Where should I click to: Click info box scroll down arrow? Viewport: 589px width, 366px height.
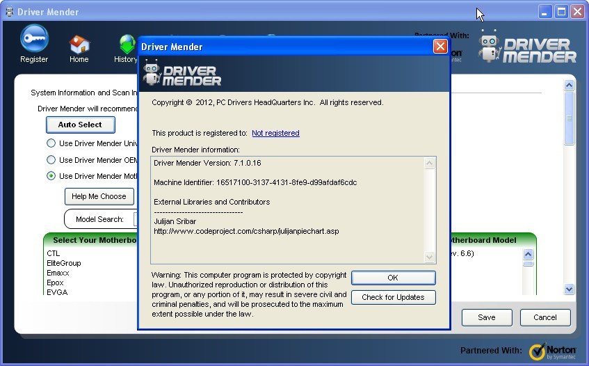coord(429,257)
